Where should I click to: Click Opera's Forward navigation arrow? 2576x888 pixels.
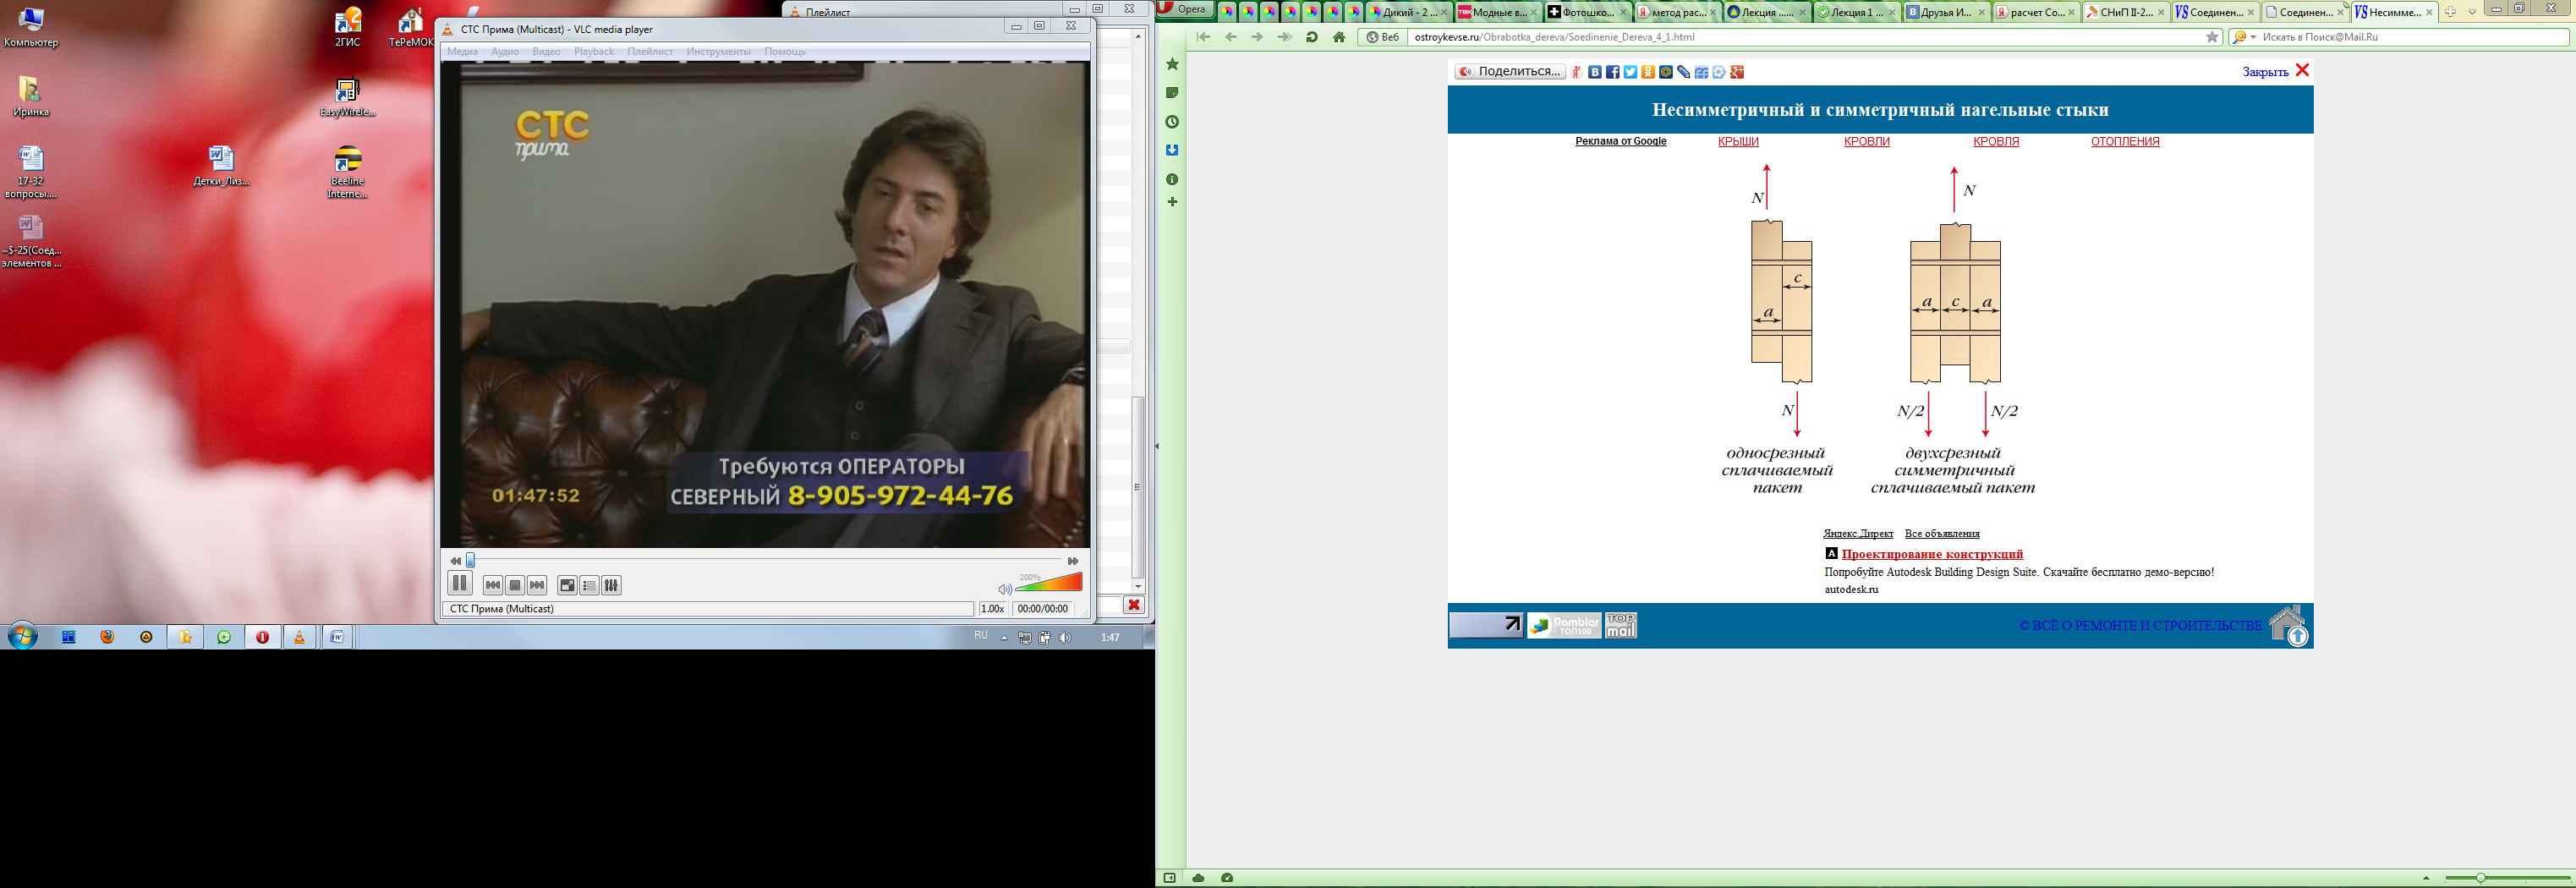[1258, 37]
